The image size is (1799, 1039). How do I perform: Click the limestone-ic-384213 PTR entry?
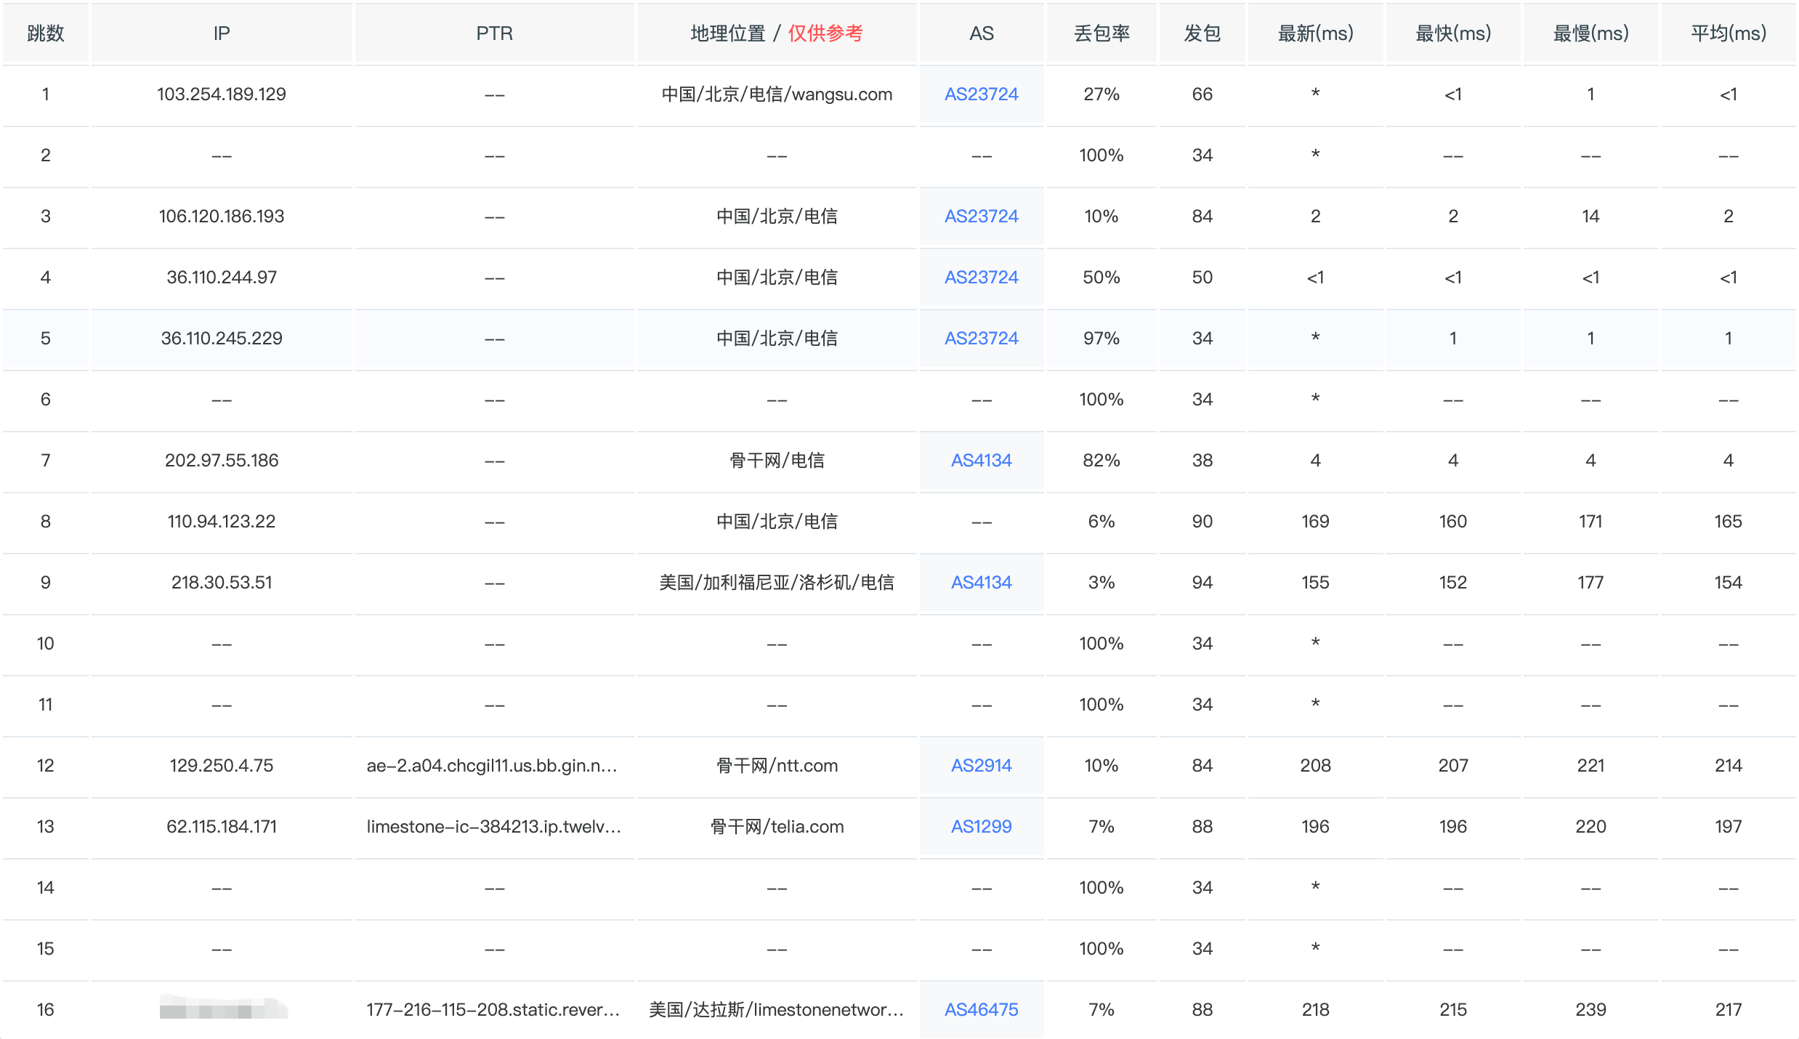493,827
